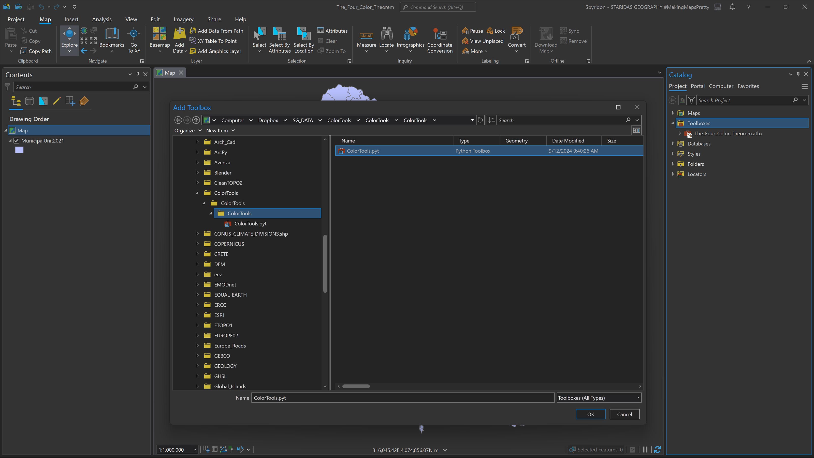The height and width of the screenshot is (458, 814).
Task: Expand The_Four_Color_Theorem.atbx toolbox
Action: pyautogui.click(x=680, y=133)
